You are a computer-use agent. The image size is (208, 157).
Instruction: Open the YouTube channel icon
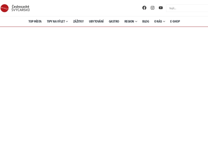pos(161,8)
